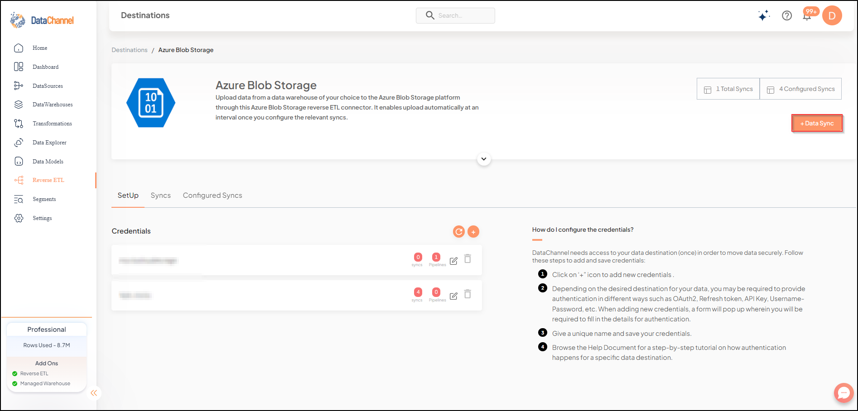Open the chat support bubble
The image size is (858, 411).
844,392
